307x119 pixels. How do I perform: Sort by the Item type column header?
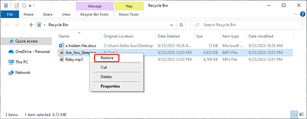tap(231, 36)
